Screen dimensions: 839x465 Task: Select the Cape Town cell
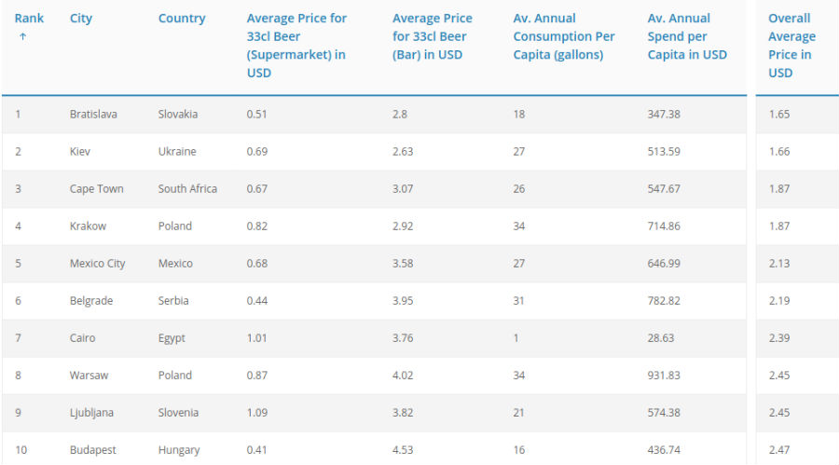coord(96,189)
